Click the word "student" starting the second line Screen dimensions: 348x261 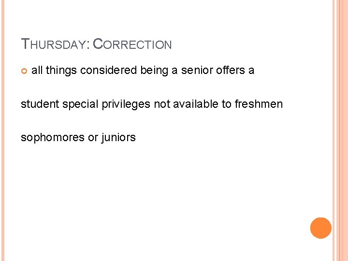tap(38, 104)
